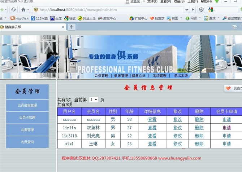The height and width of the screenshot is (172, 242).
Task: Click the URL address field
Action: (108, 9)
